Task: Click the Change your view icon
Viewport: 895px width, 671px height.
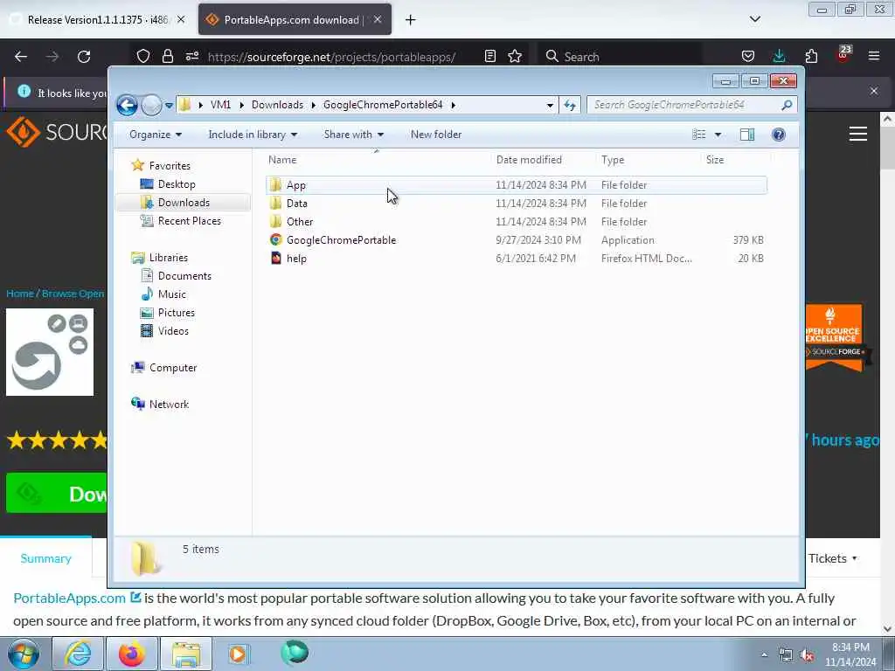Action: click(698, 135)
